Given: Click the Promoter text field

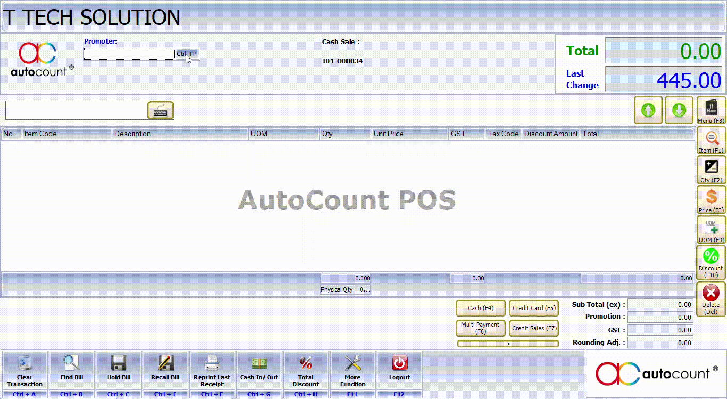Looking at the screenshot, I should (x=129, y=54).
